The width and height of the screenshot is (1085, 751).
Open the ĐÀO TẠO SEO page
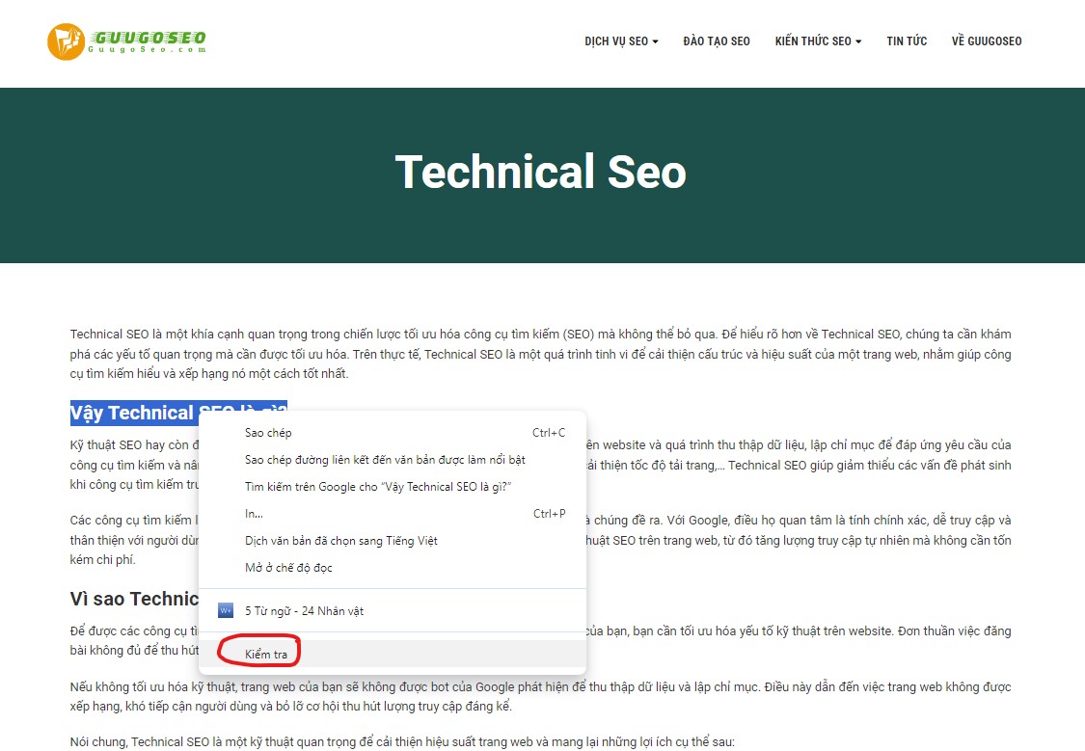coord(716,41)
